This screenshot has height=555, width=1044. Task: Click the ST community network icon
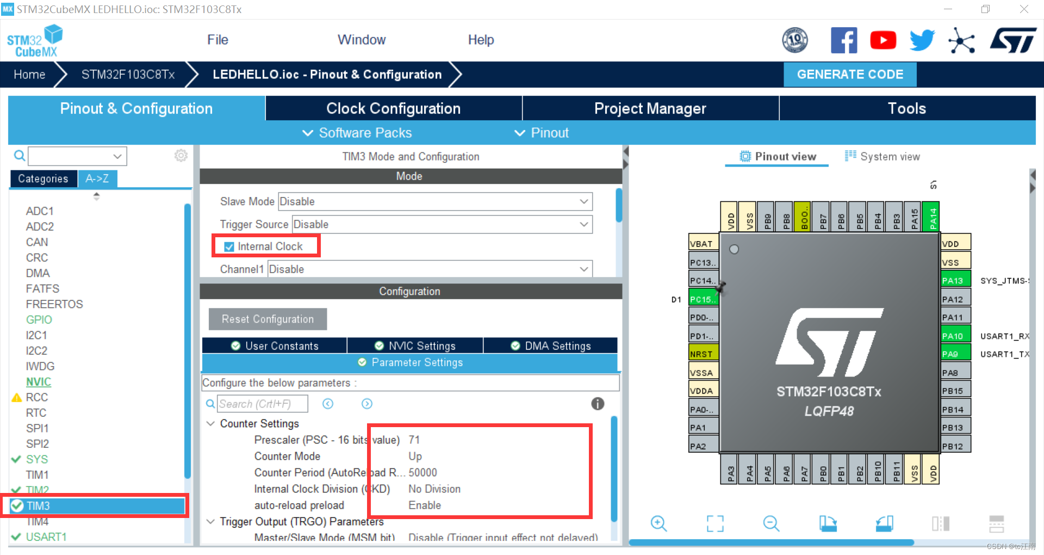tap(961, 41)
